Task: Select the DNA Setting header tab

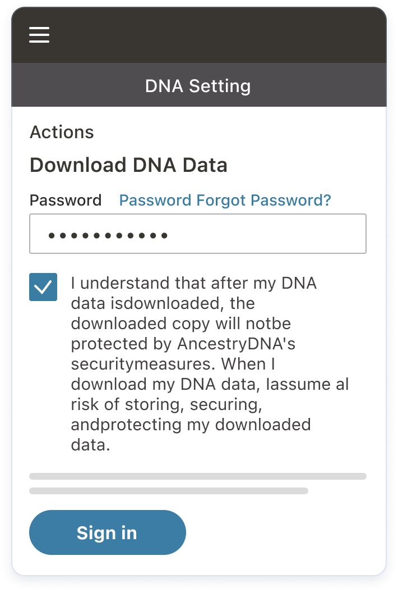Action: tap(198, 85)
